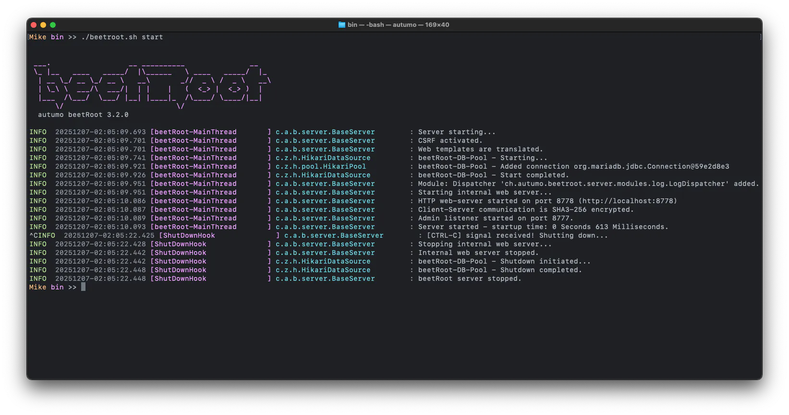Maximize the terminal with the green button
The image size is (789, 415).
(53, 25)
